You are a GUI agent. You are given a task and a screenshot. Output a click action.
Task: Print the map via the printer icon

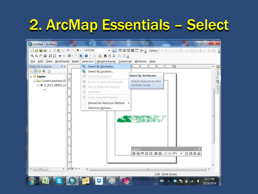[45, 51]
